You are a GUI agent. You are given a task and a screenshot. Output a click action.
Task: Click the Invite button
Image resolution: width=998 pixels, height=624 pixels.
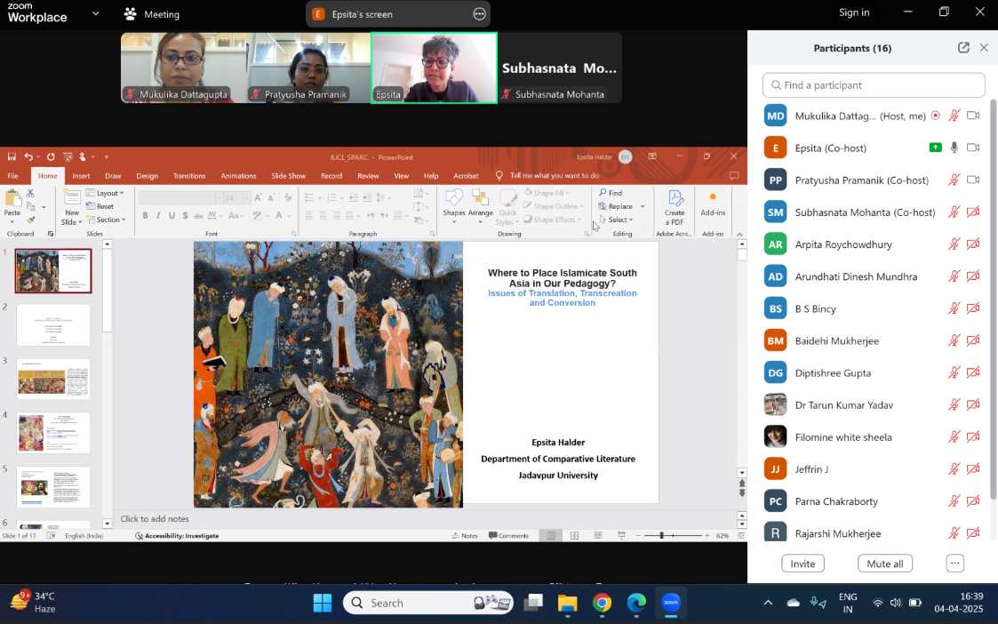click(x=802, y=564)
